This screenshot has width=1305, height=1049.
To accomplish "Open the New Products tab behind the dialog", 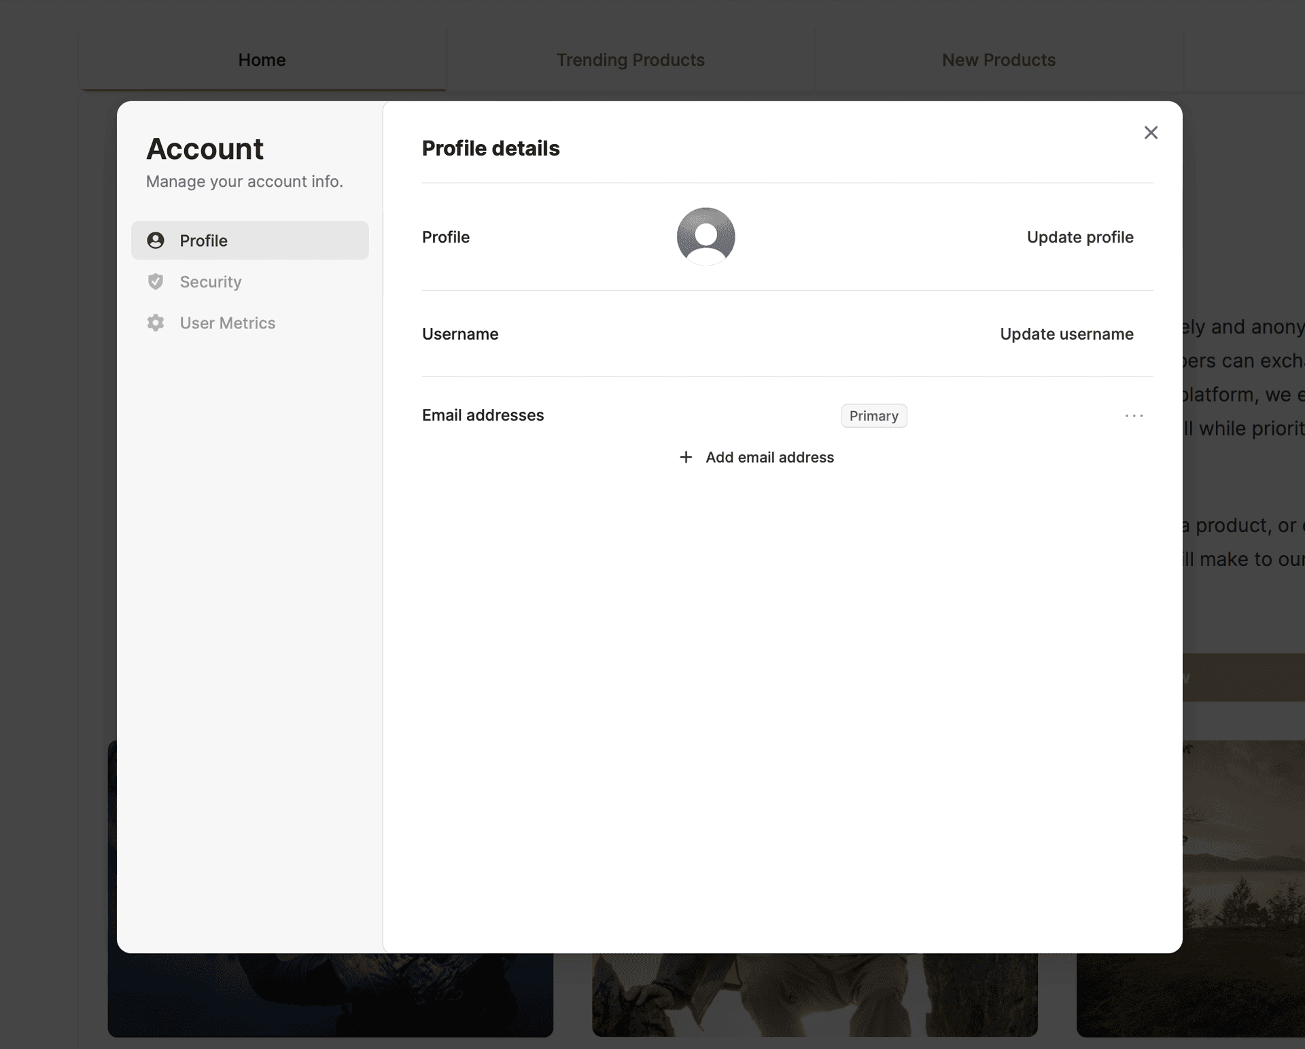I will click(x=998, y=60).
